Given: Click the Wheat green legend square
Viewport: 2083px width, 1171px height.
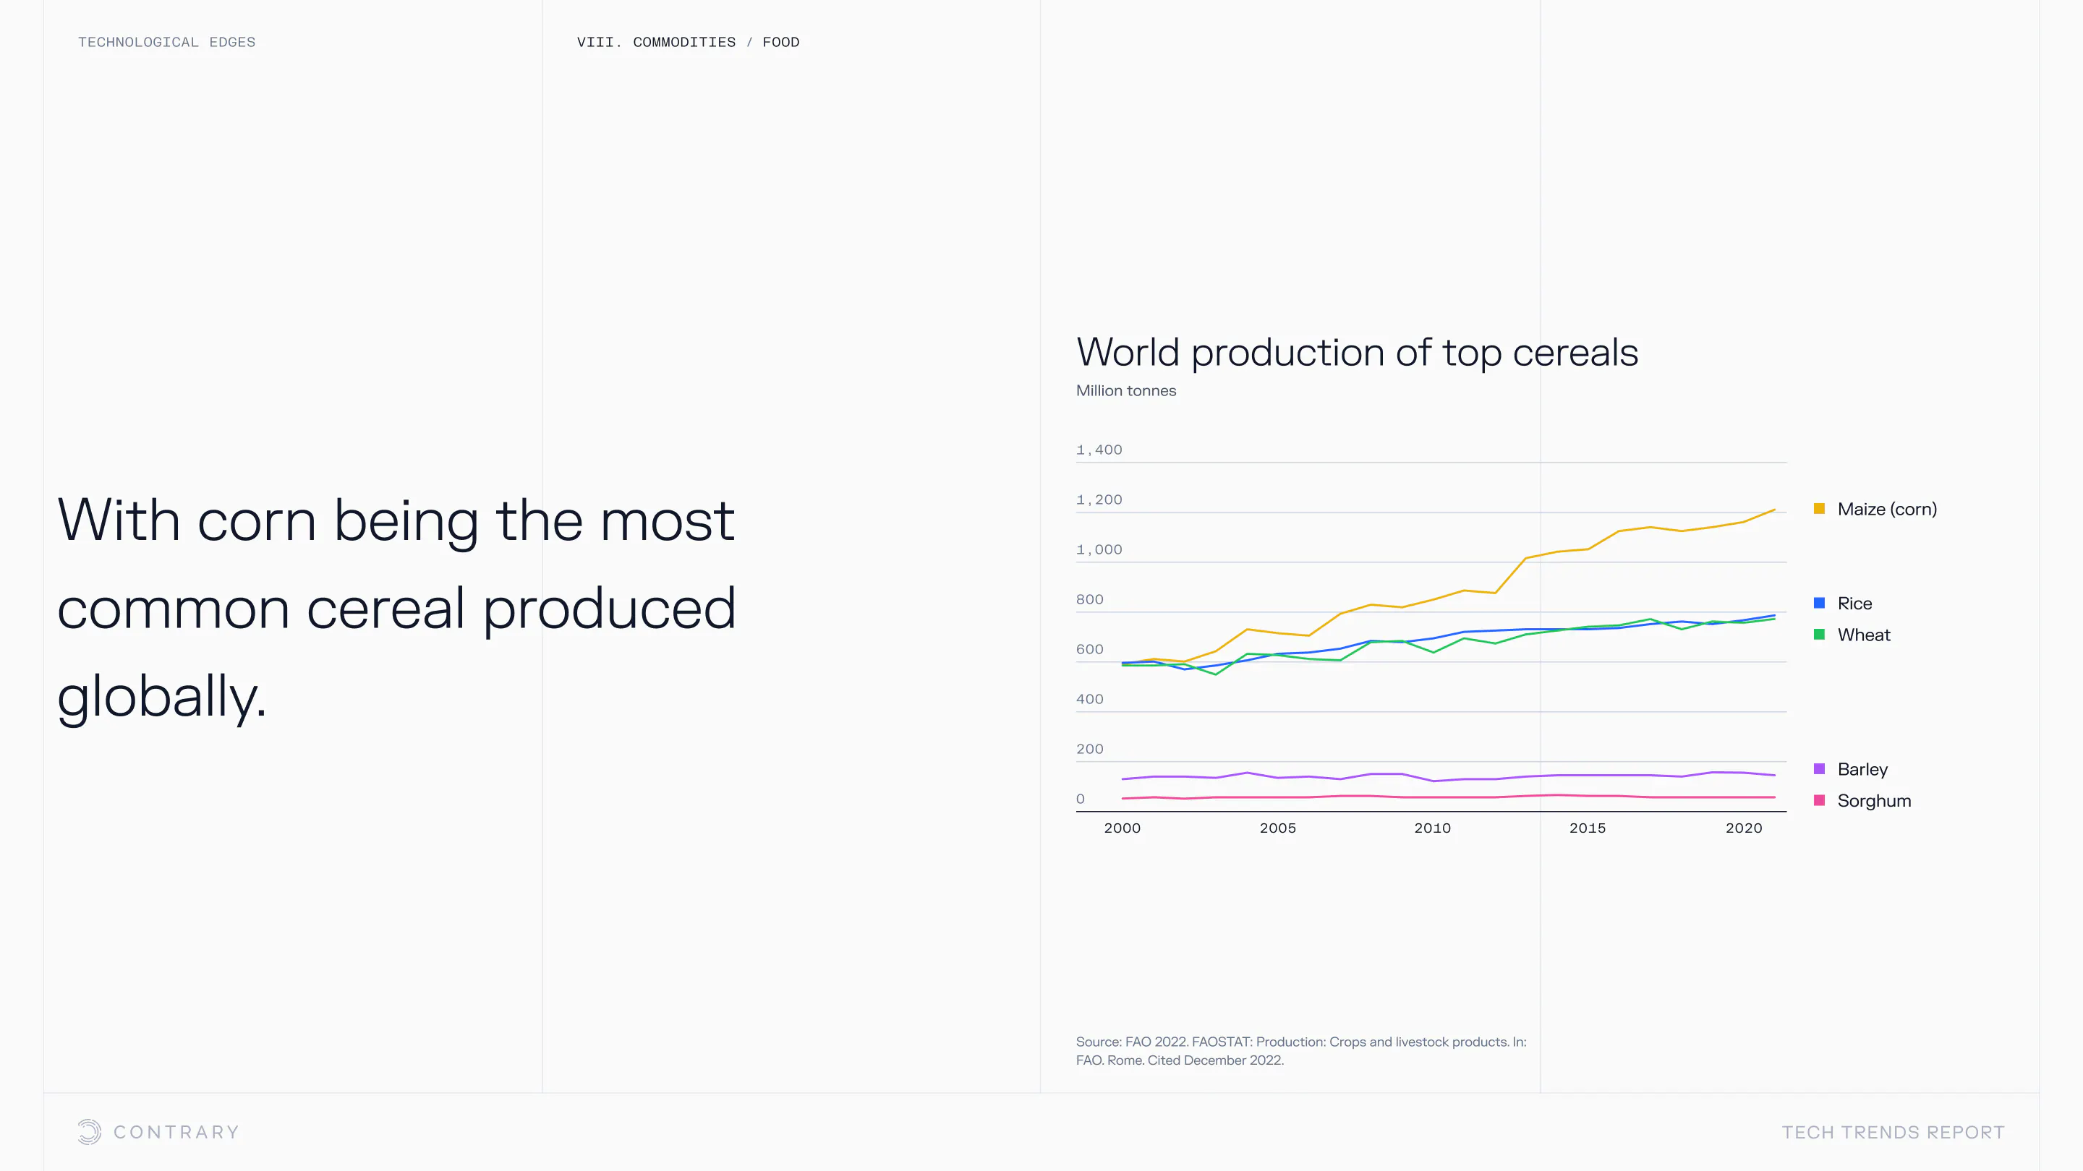Looking at the screenshot, I should coord(1818,635).
